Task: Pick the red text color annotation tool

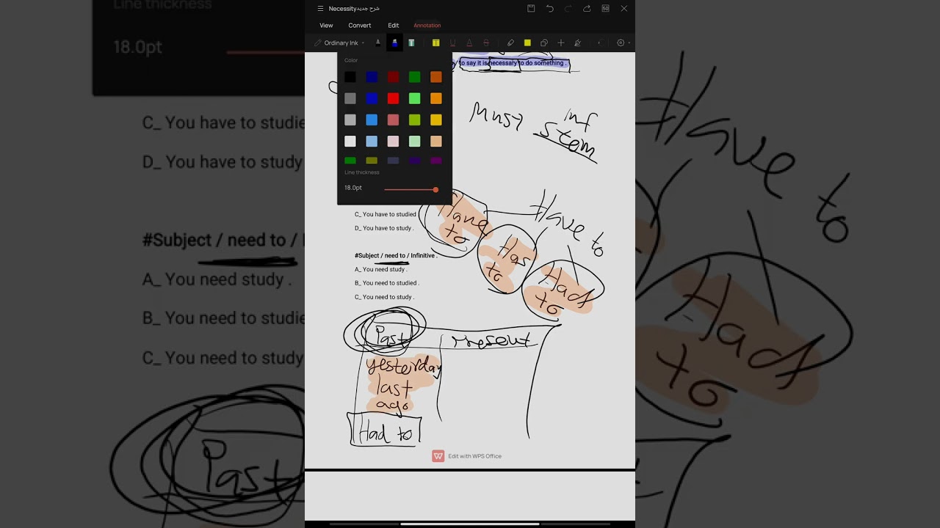Action: tap(469, 43)
